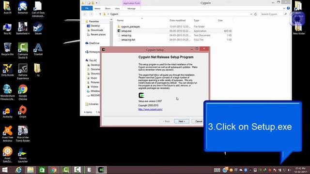The height and width of the screenshot is (174, 310).
Task: Open the Recycle Bin
Action: coord(7,49)
